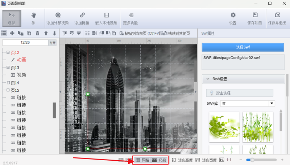This screenshot has height=165, width=290.
Task: Toggle the 尺规 ruler button
Action: click(x=159, y=160)
